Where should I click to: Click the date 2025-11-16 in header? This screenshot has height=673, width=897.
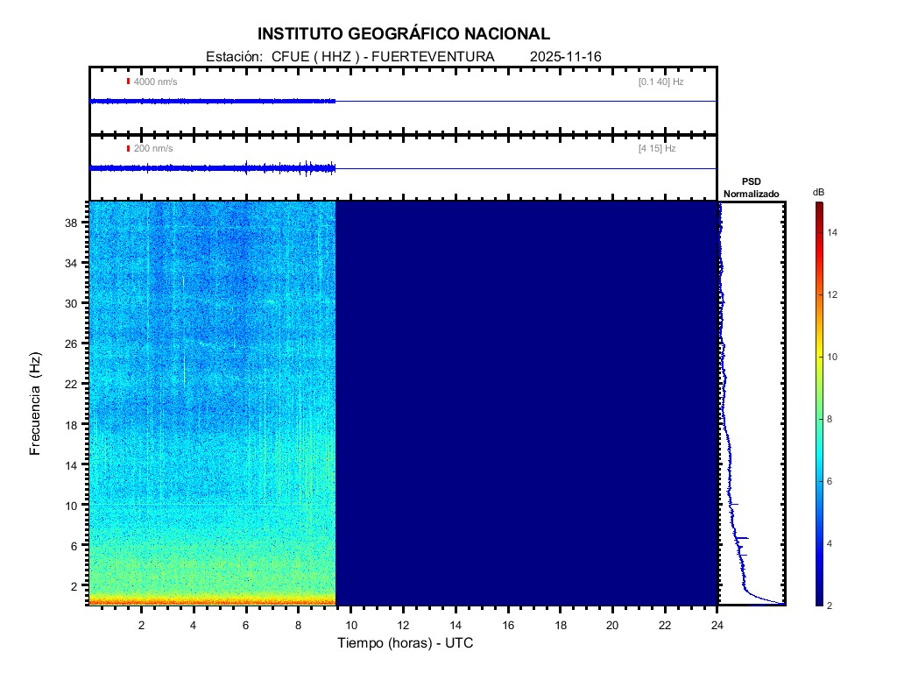[x=566, y=57]
